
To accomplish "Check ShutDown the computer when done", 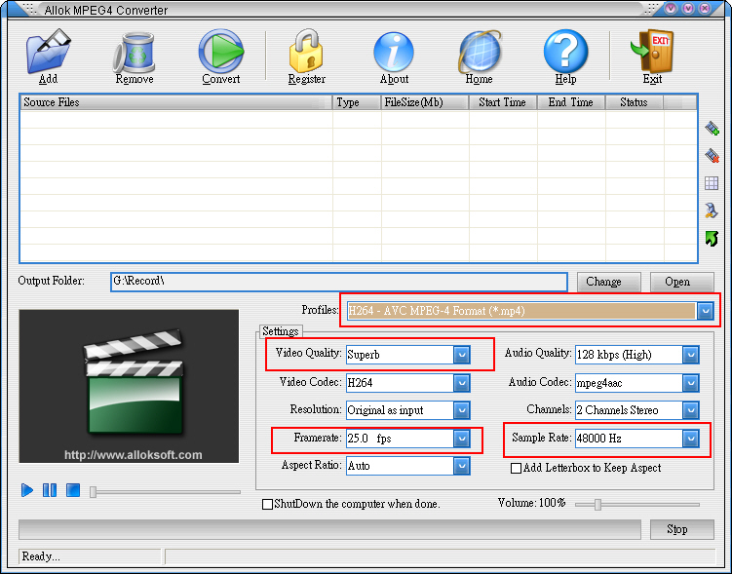I will 267,505.
